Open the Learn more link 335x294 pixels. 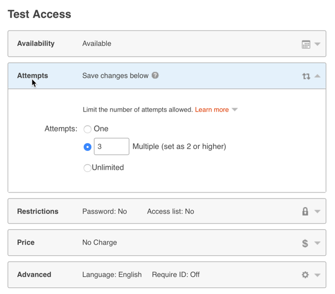[212, 110]
